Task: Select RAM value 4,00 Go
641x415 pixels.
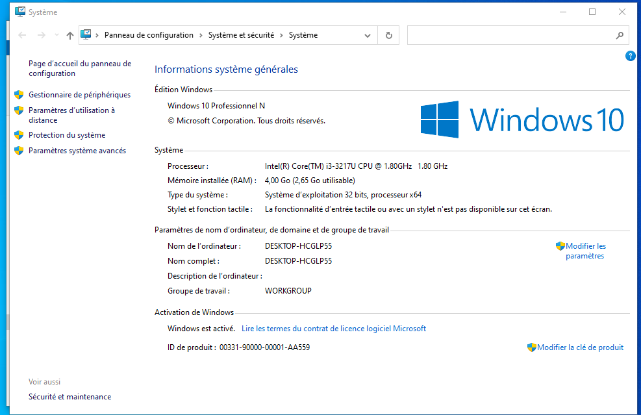Action: click(x=310, y=181)
